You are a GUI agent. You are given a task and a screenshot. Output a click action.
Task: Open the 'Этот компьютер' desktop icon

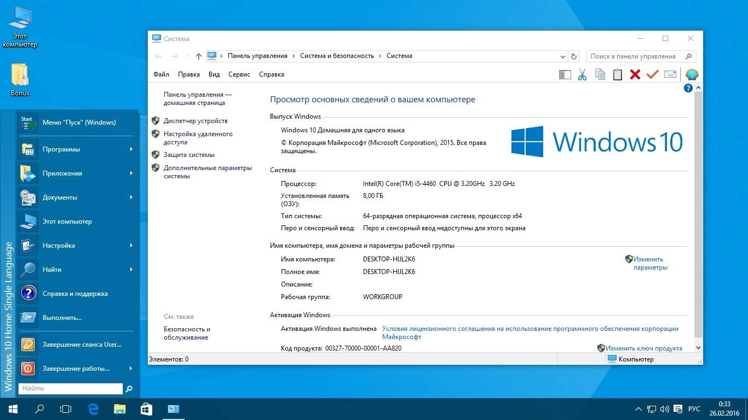click(x=20, y=27)
